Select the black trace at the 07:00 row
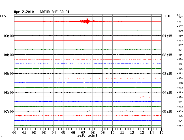This screenshot has width=184, height=140. tap(88, 111)
